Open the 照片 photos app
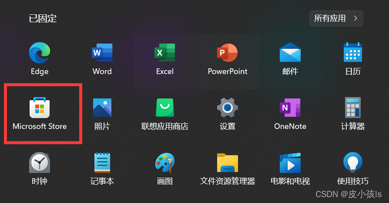This screenshot has height=203, width=389. click(x=102, y=108)
